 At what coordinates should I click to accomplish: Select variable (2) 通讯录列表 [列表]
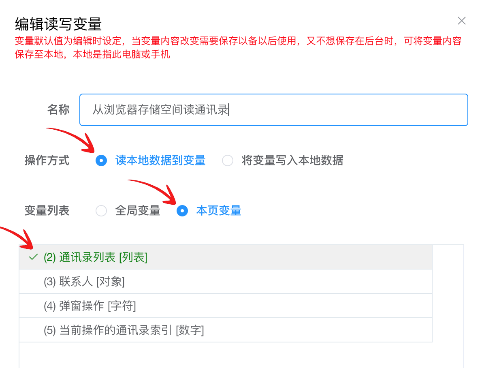coord(226,257)
